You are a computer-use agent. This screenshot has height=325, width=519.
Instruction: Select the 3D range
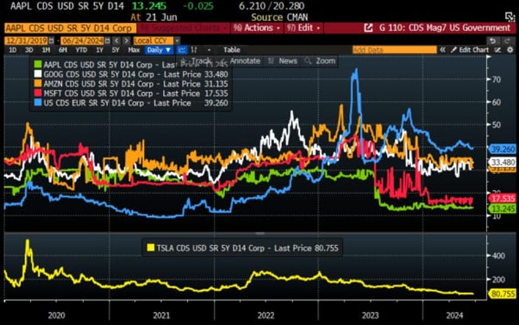29,50
